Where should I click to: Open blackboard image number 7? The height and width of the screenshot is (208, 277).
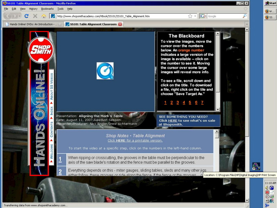tap(202, 103)
